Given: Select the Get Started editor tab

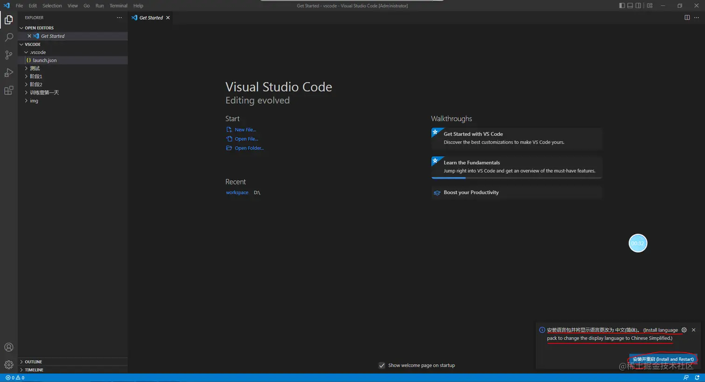Looking at the screenshot, I should tap(151, 18).
